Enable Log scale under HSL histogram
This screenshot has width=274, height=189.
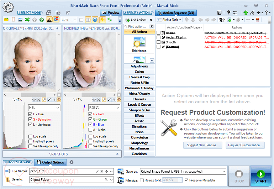(30, 136)
